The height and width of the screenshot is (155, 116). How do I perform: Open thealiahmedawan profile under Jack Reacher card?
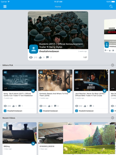(x=86, y=111)
